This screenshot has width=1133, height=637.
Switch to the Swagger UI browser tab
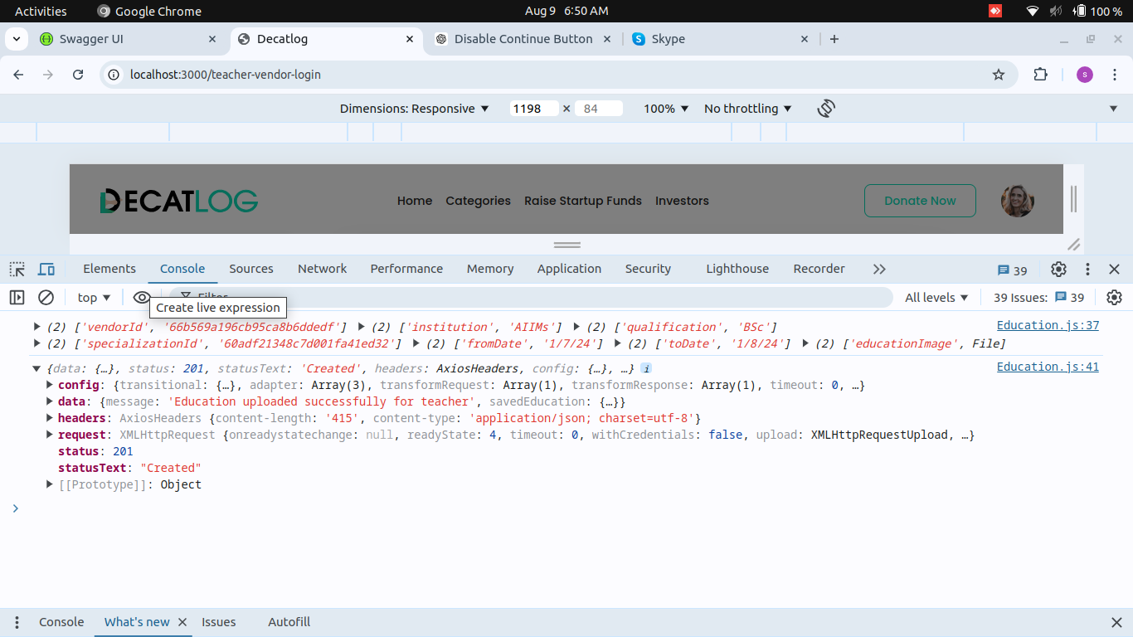pyautogui.click(x=91, y=39)
